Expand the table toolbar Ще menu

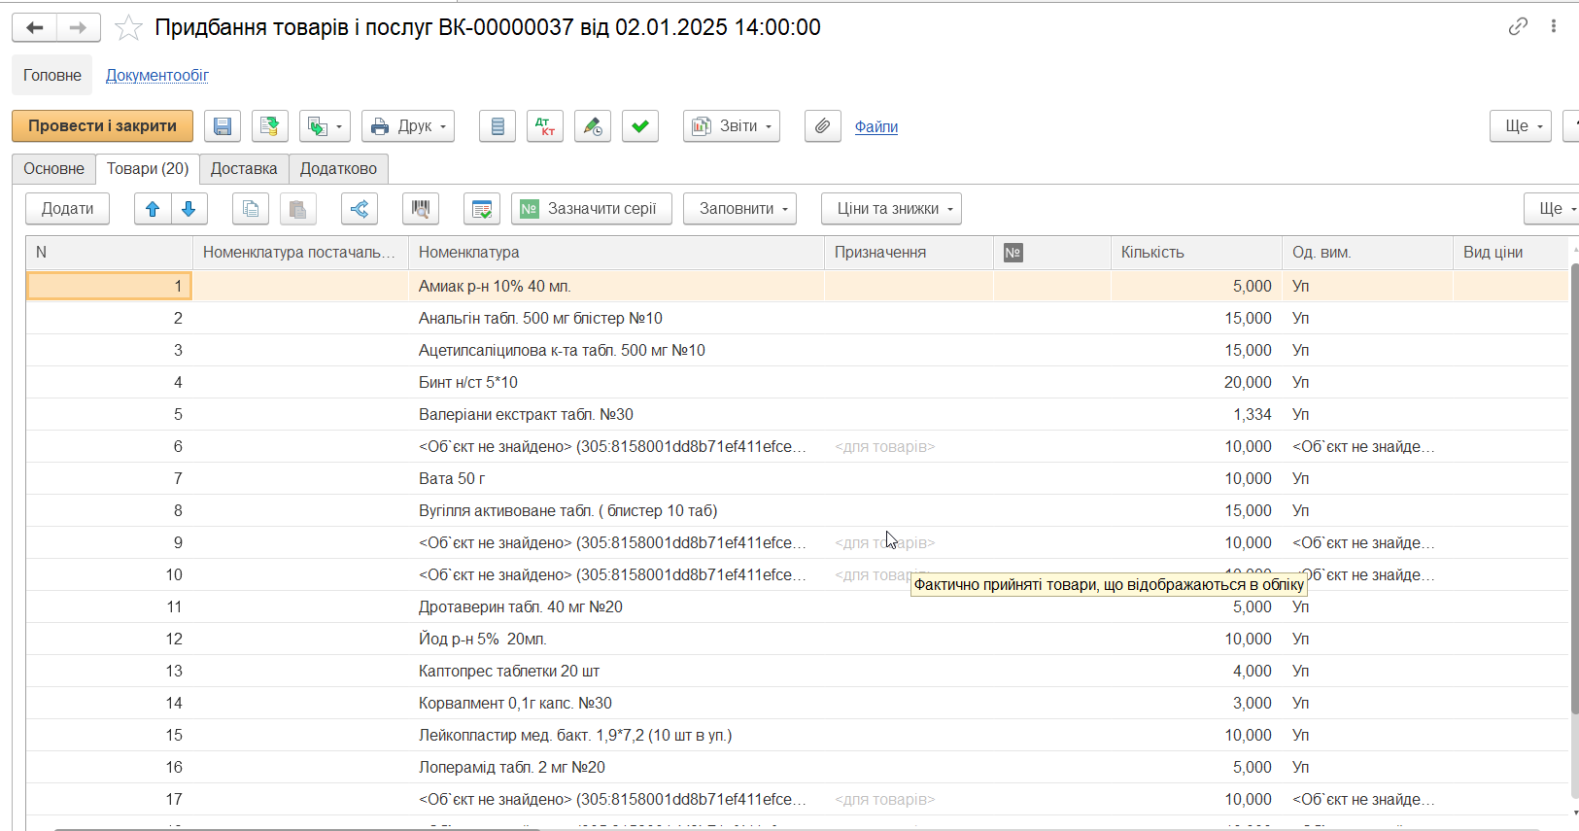(x=1552, y=209)
